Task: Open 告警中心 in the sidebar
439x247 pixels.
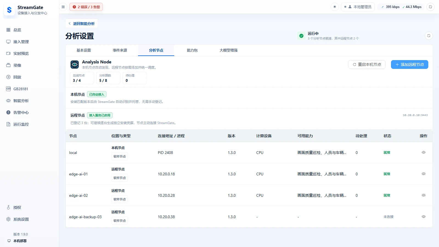Action: 29,113
